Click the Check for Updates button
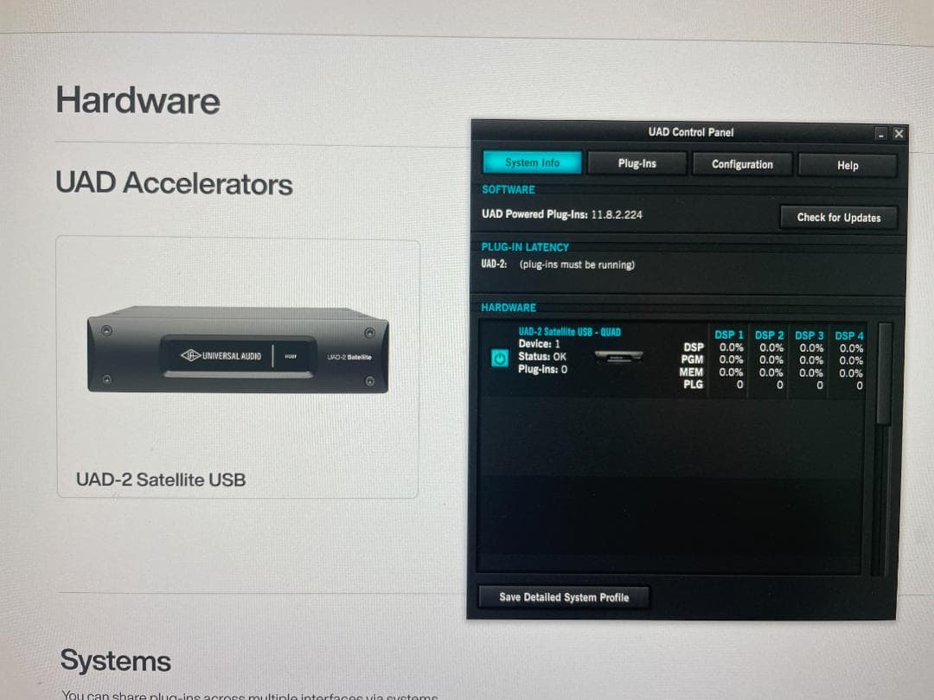The height and width of the screenshot is (700, 934). click(x=839, y=218)
